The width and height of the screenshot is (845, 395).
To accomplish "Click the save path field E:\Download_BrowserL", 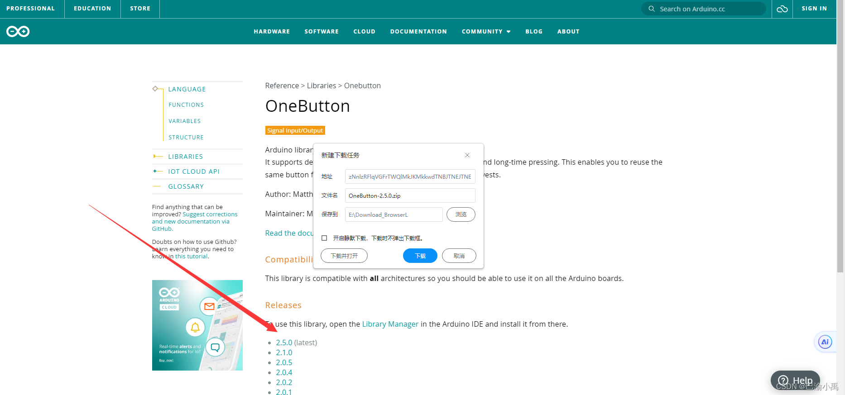I will [x=394, y=214].
